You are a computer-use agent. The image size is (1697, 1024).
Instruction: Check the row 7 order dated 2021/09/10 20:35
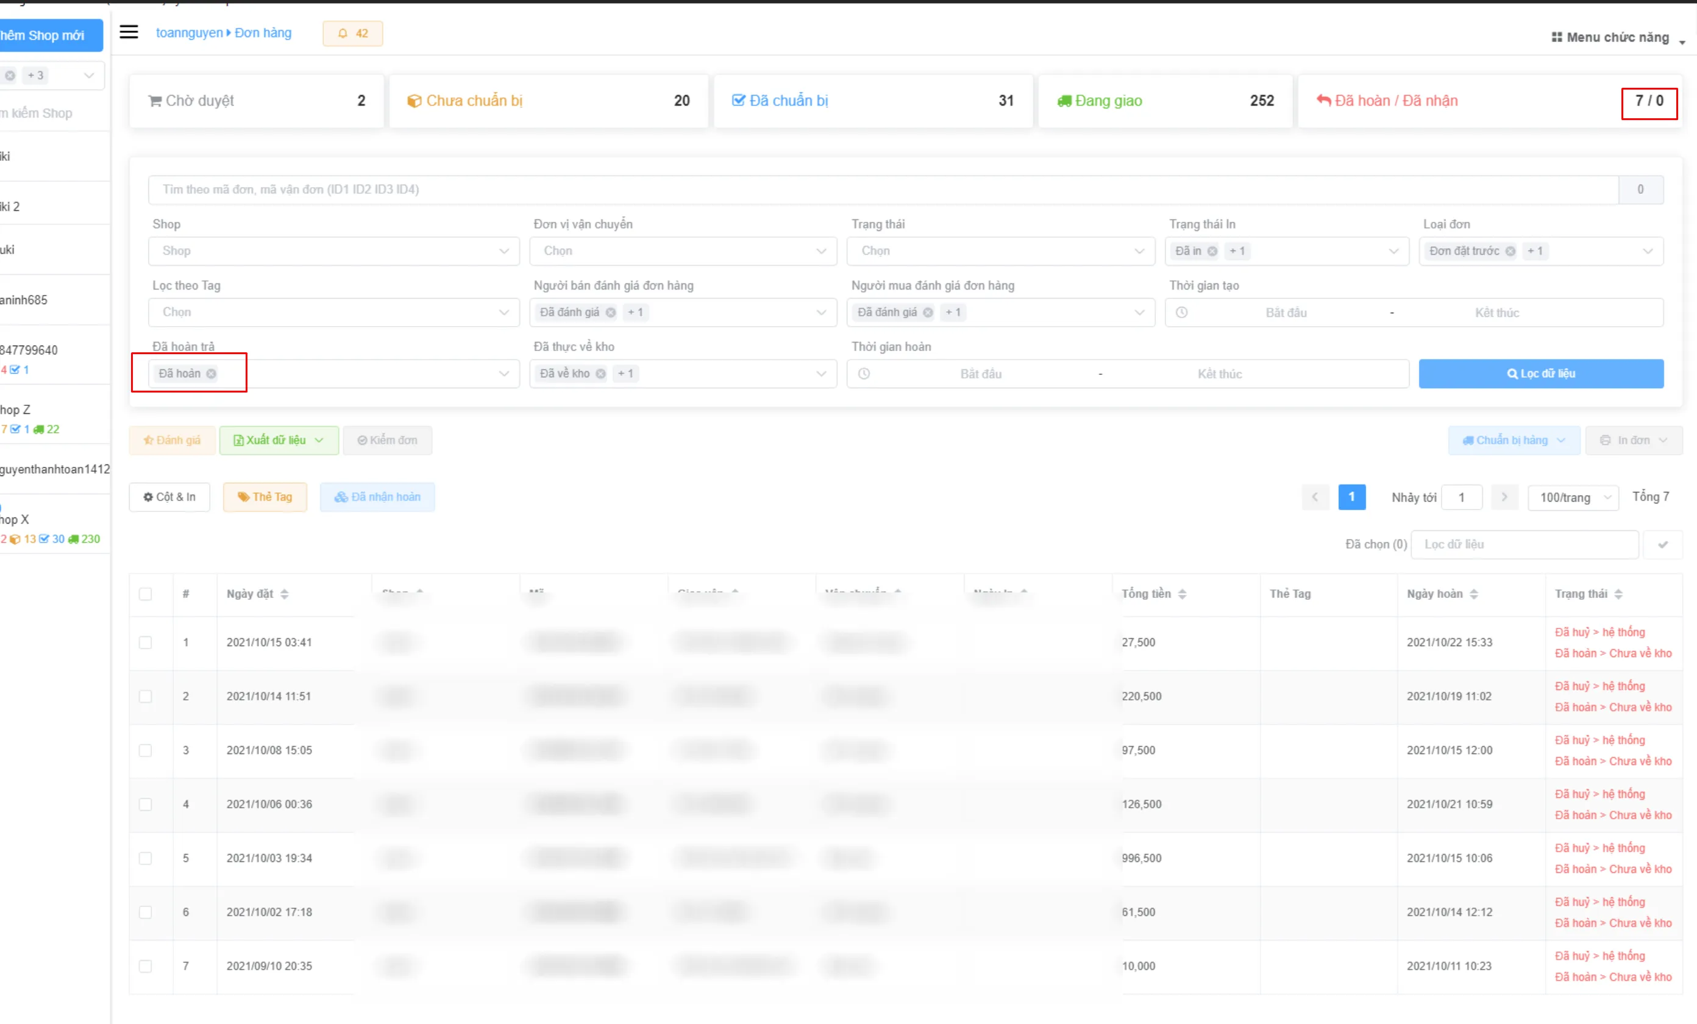tap(145, 966)
